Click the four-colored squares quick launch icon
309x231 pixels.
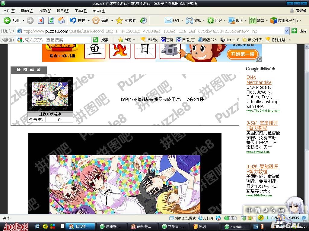pos(53,226)
